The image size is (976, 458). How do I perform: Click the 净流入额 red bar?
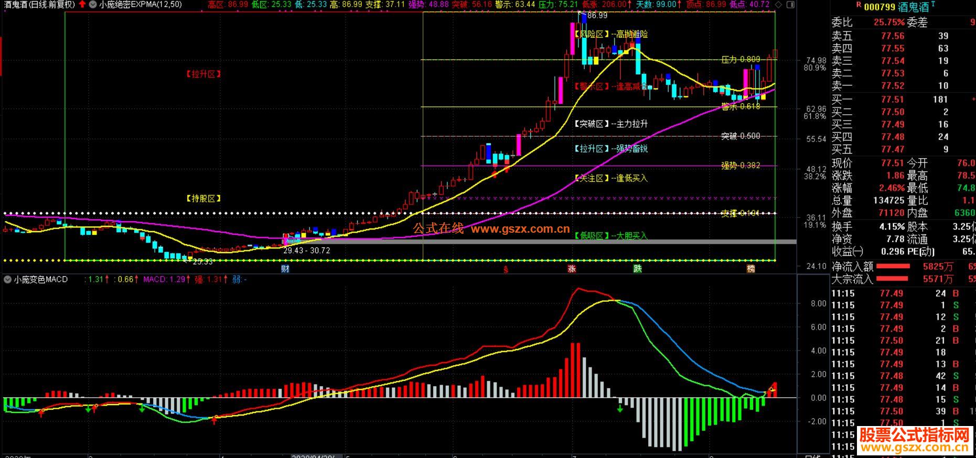coord(893,267)
